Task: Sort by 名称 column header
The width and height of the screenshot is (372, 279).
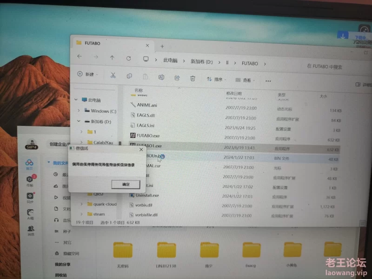Action: pos(139,90)
